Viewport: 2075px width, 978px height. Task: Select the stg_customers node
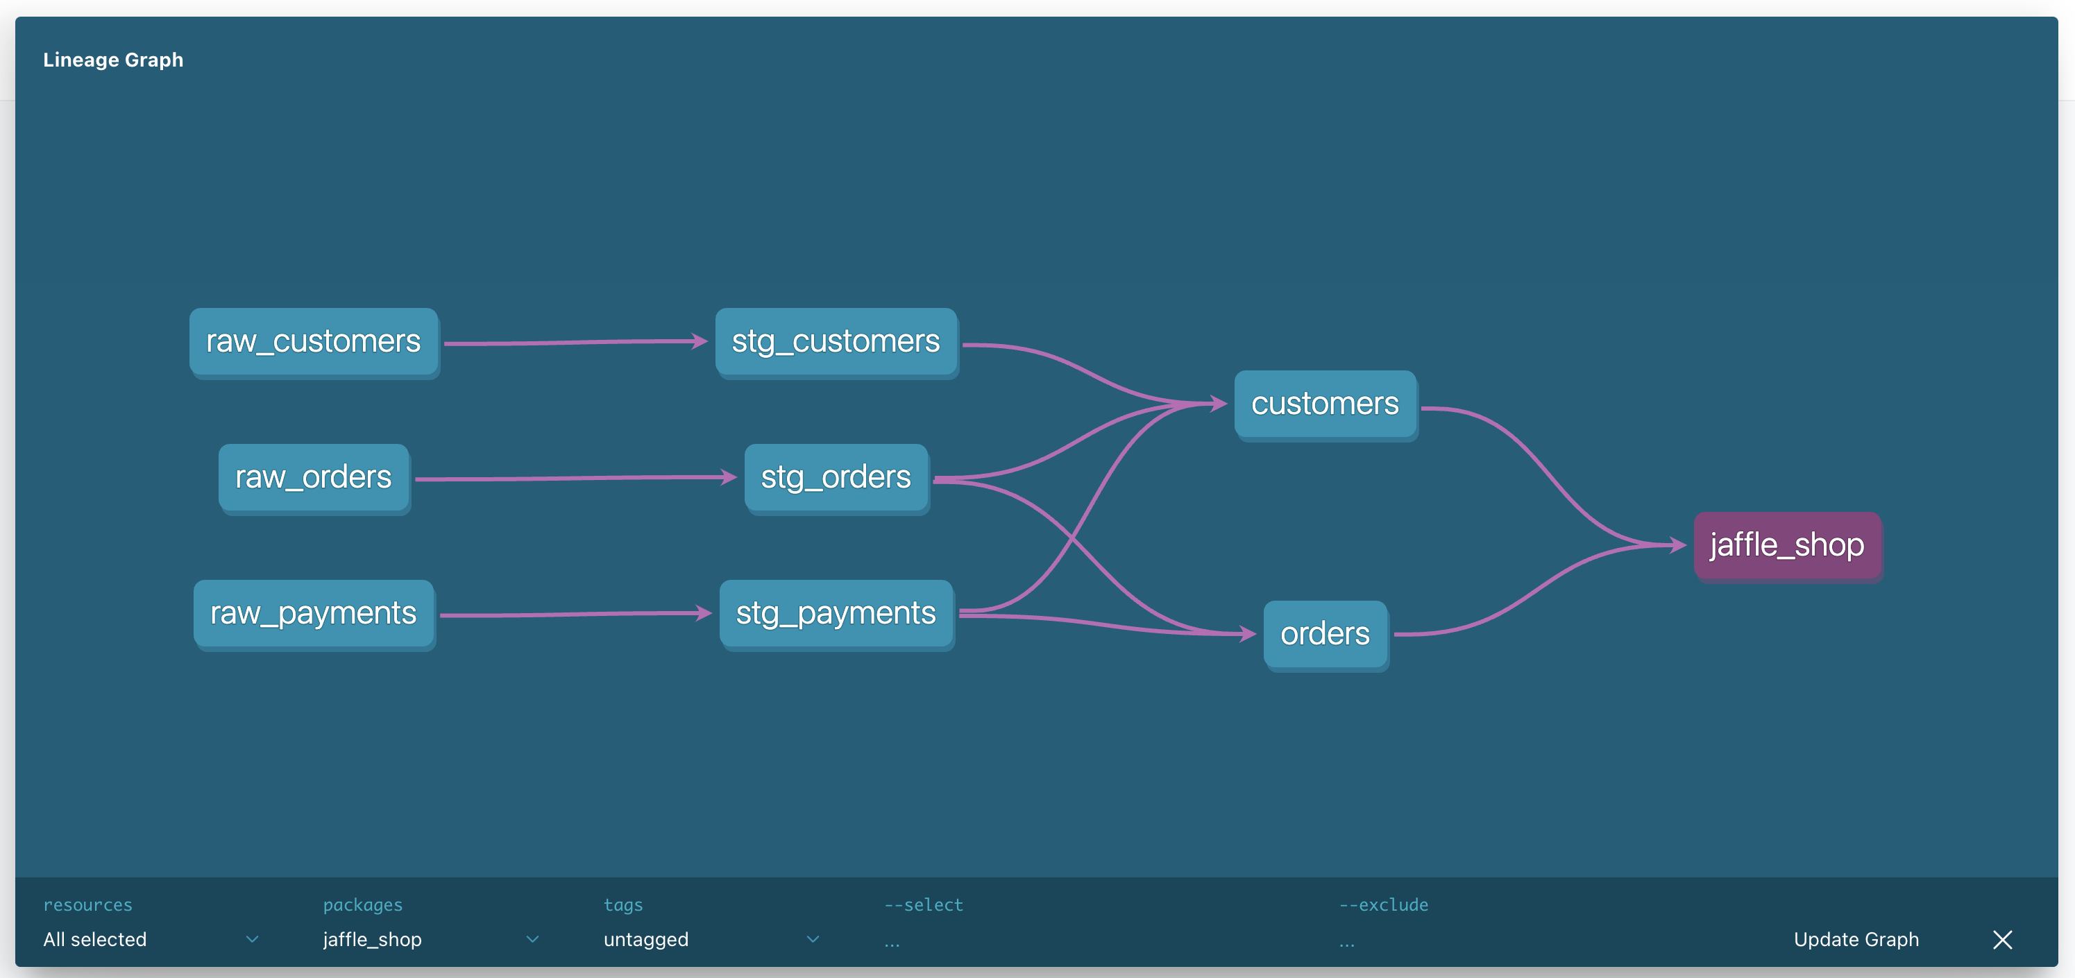coord(836,341)
